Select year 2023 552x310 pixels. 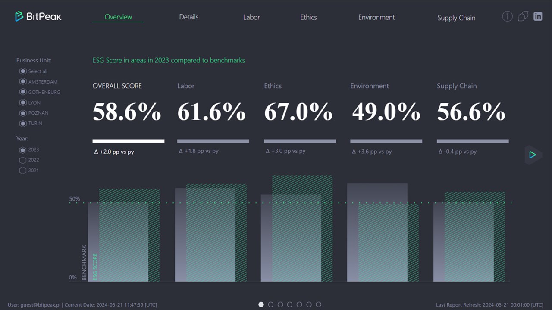(x=29, y=149)
